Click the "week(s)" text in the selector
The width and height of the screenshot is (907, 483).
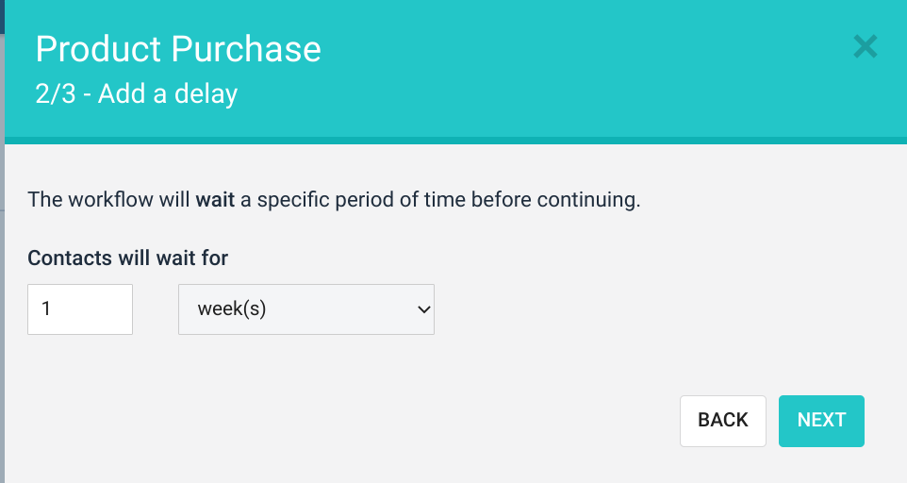pos(232,309)
